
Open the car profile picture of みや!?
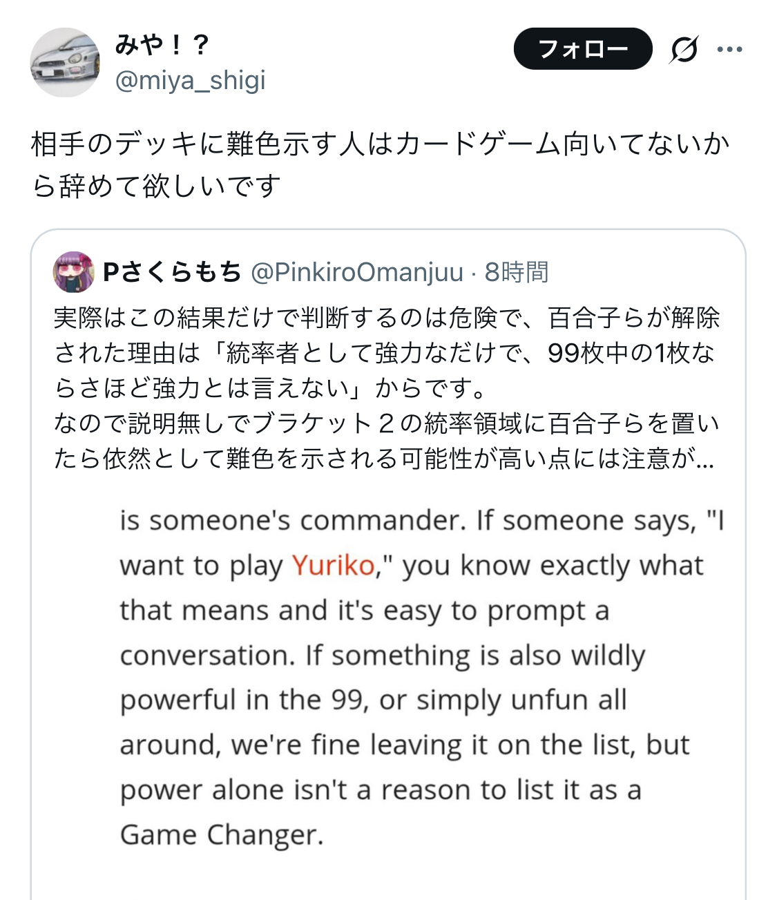click(66, 63)
